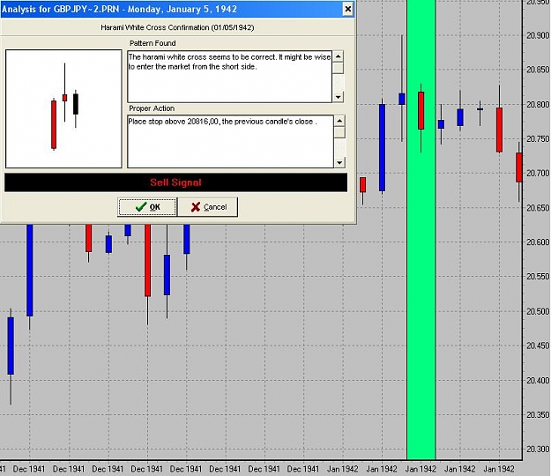This screenshot has height=476, width=551.
Task: Click inside the Pattern Found text box
Action: (x=229, y=77)
